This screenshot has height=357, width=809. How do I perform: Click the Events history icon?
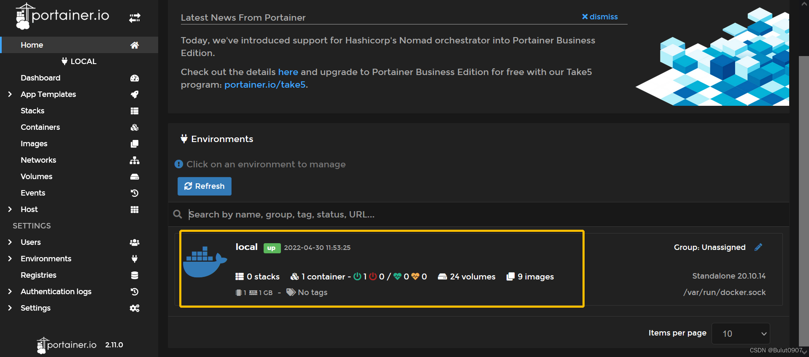point(135,193)
